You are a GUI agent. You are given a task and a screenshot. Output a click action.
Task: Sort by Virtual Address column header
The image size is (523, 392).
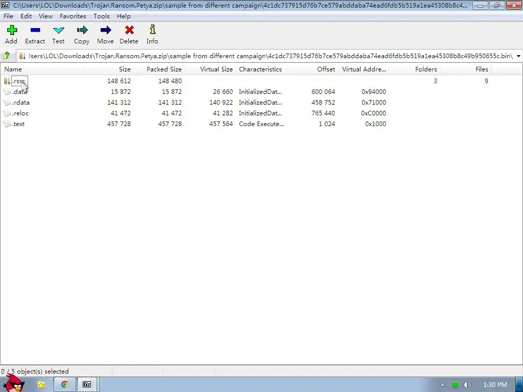point(363,69)
